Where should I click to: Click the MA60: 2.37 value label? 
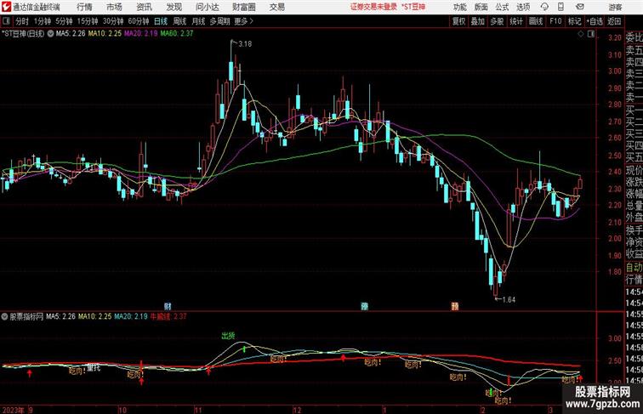click(x=177, y=34)
